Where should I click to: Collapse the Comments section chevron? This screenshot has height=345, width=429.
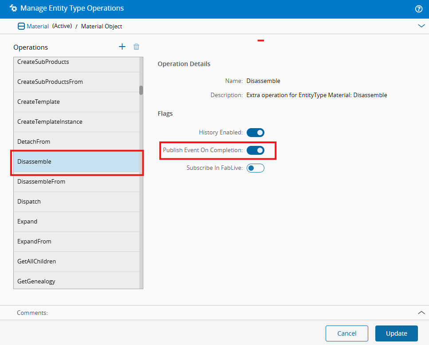coord(421,313)
